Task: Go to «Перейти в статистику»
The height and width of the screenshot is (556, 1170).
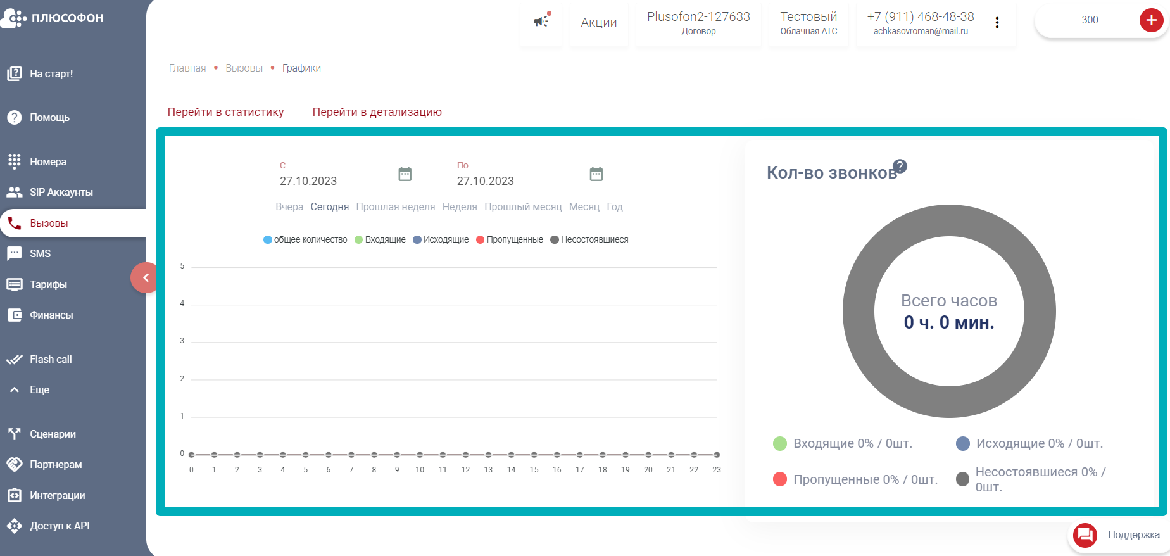Action: point(225,112)
